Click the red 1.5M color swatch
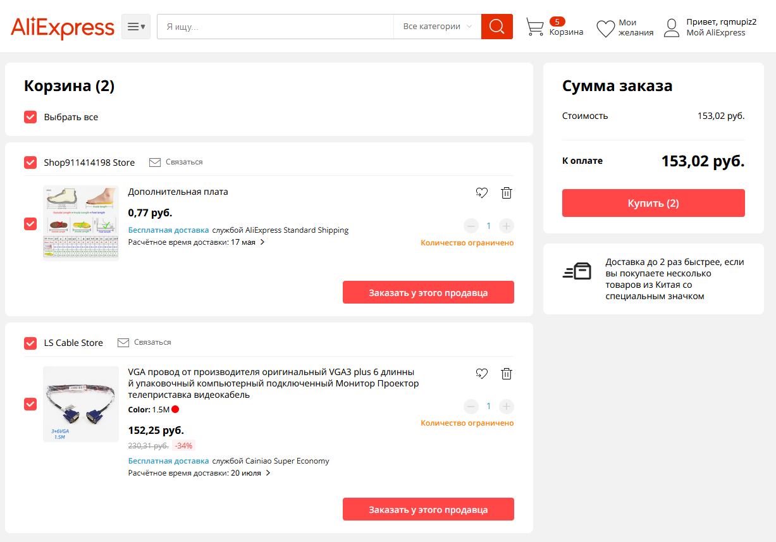Screen dimensions: 776x542 click(175, 409)
